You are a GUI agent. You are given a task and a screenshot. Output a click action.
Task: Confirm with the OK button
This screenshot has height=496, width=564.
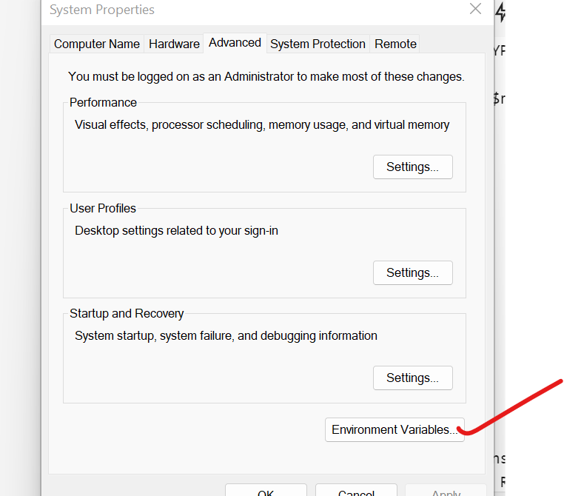click(x=266, y=492)
